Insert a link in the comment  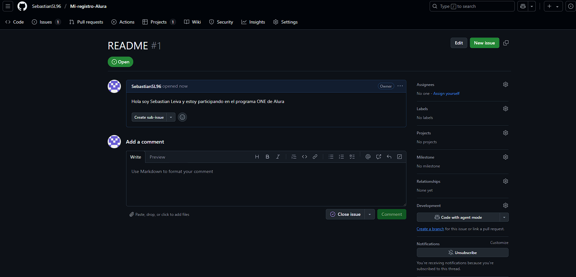tap(315, 157)
